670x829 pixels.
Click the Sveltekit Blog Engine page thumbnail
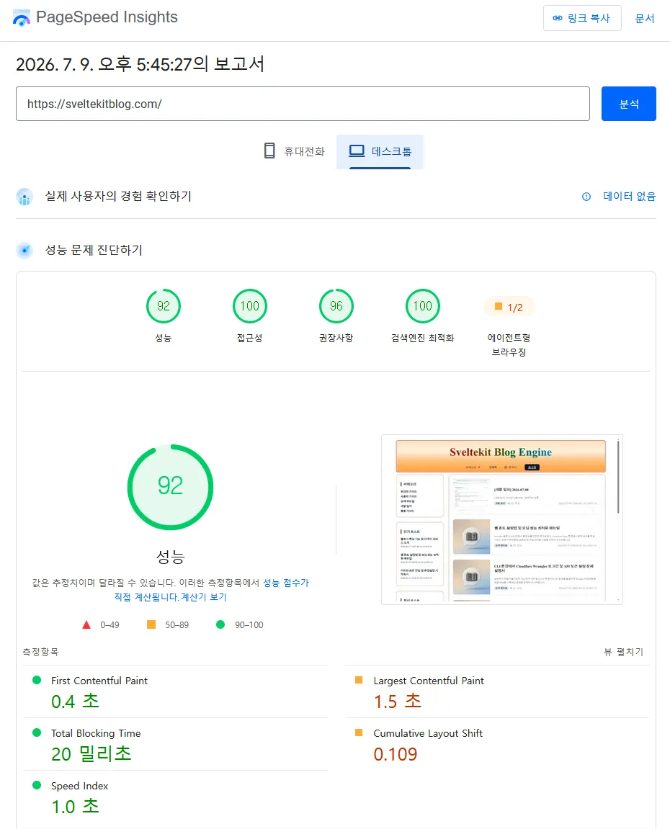click(x=502, y=520)
